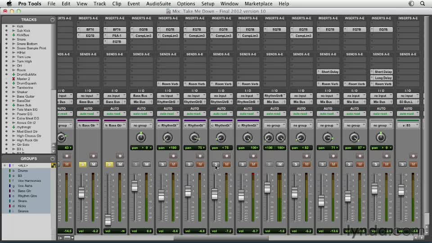Solo the channel showing vol -8.7

tap(243, 164)
